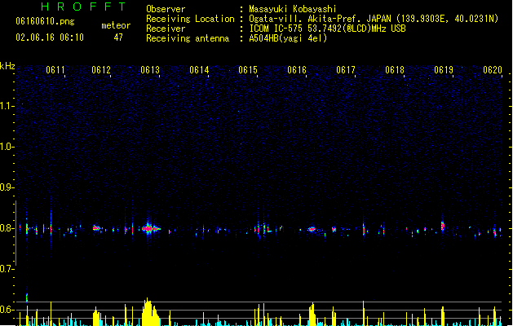Click the 0613 time marker

pyautogui.click(x=150, y=70)
